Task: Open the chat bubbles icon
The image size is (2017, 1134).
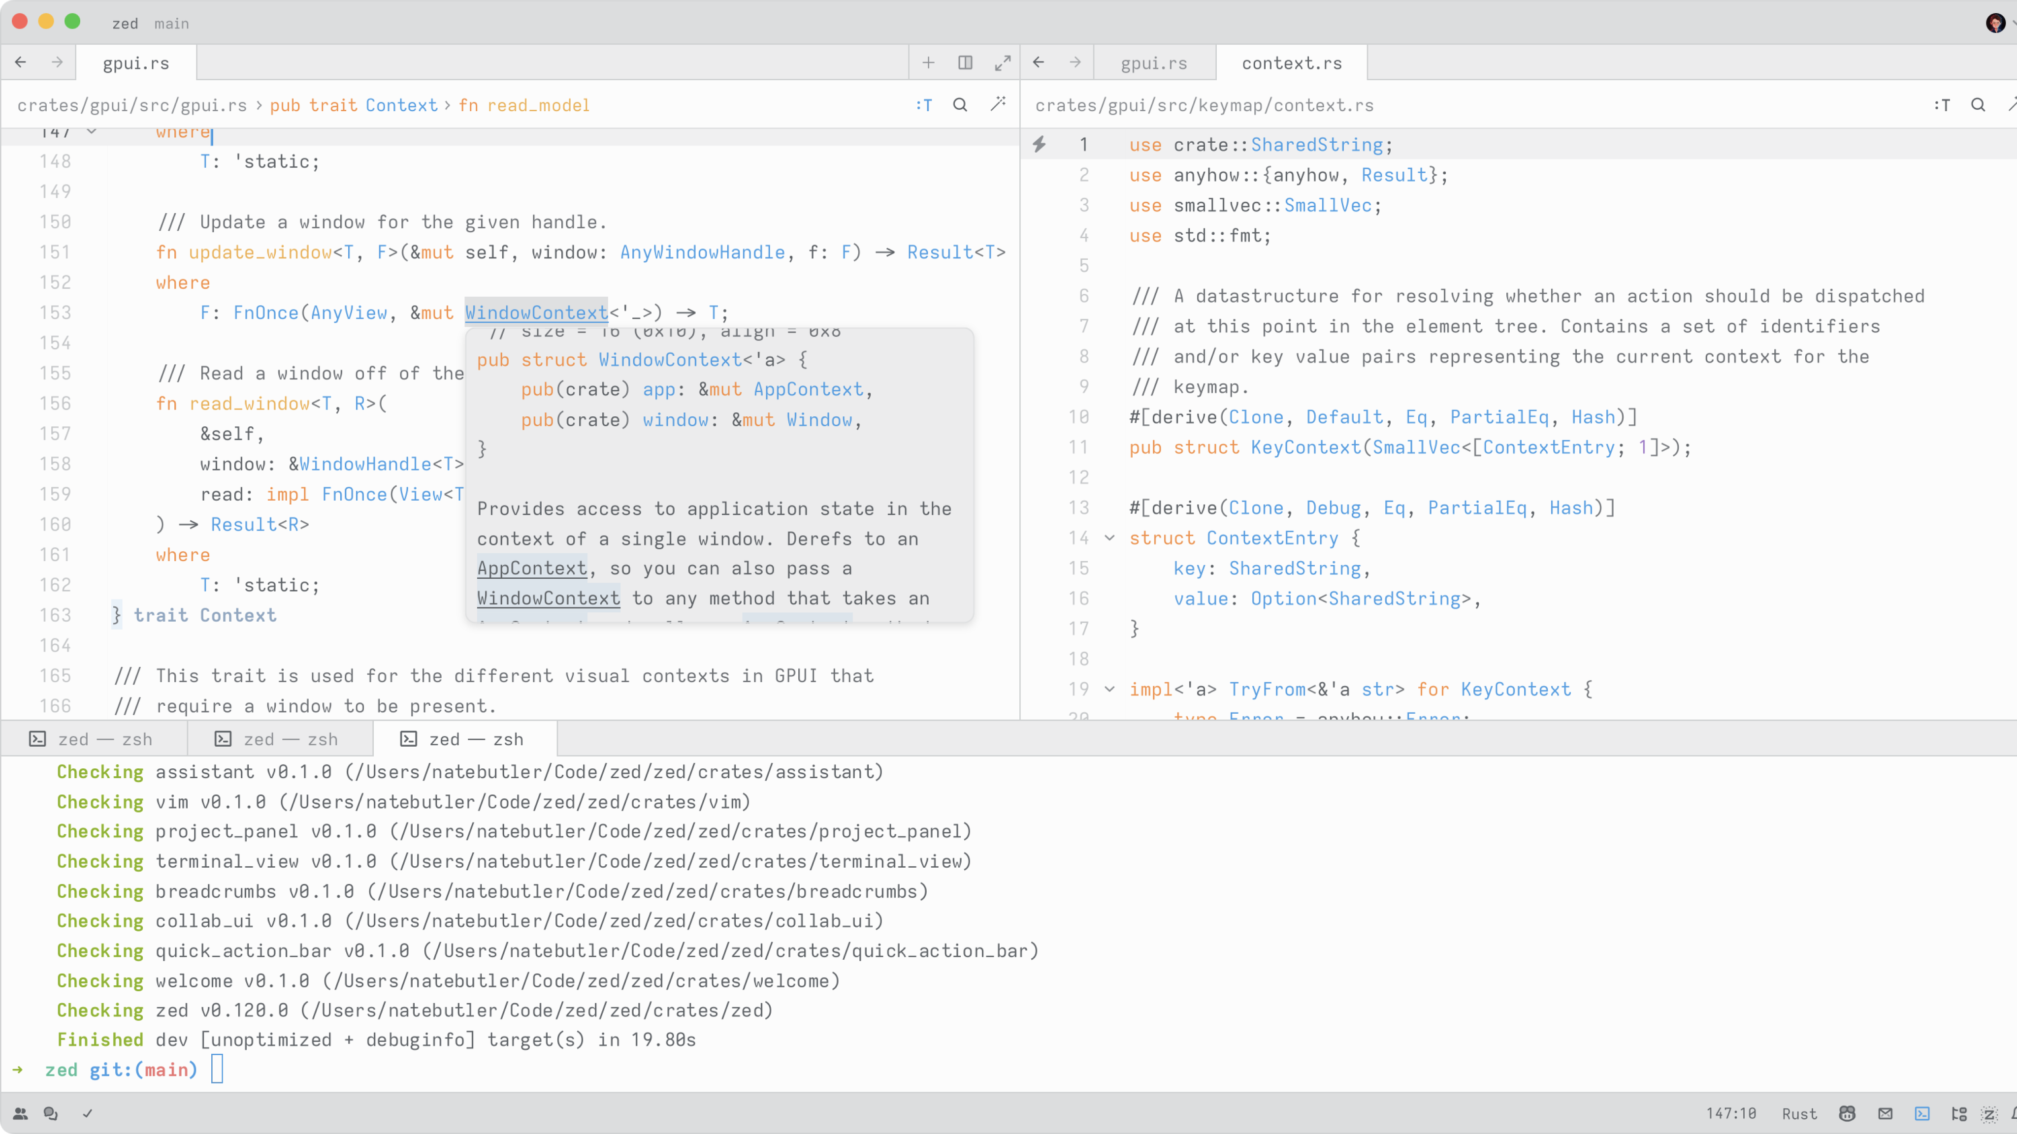Action: point(51,1114)
